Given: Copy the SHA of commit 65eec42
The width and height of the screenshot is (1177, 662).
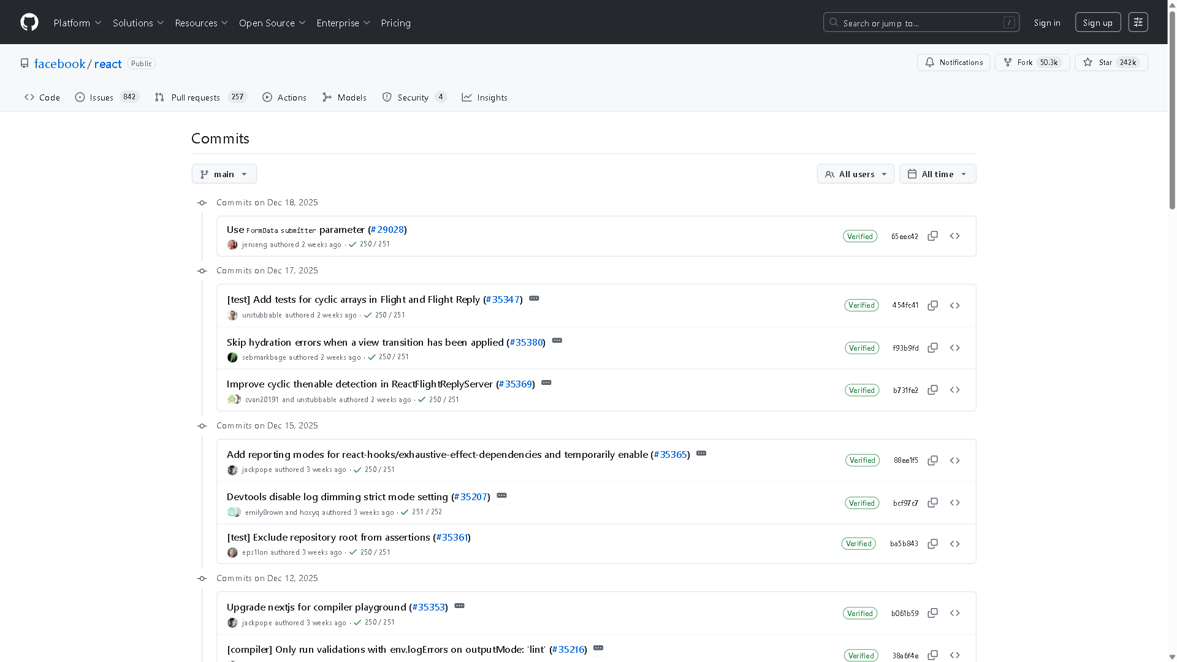Looking at the screenshot, I should pyautogui.click(x=932, y=235).
